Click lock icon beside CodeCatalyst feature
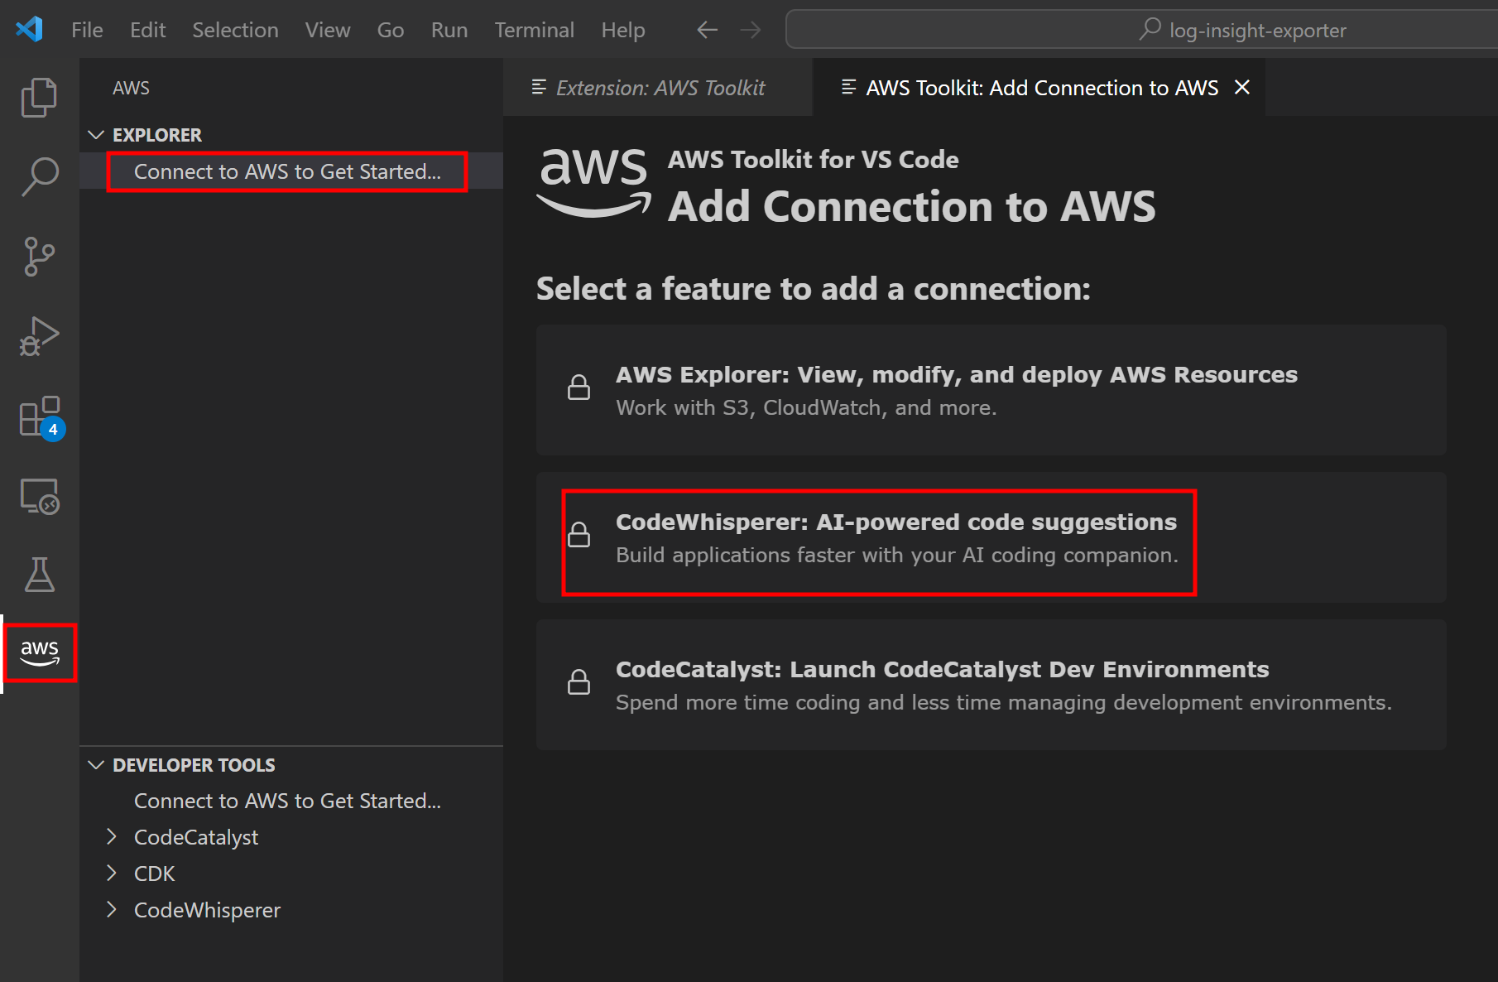 pyautogui.click(x=579, y=681)
